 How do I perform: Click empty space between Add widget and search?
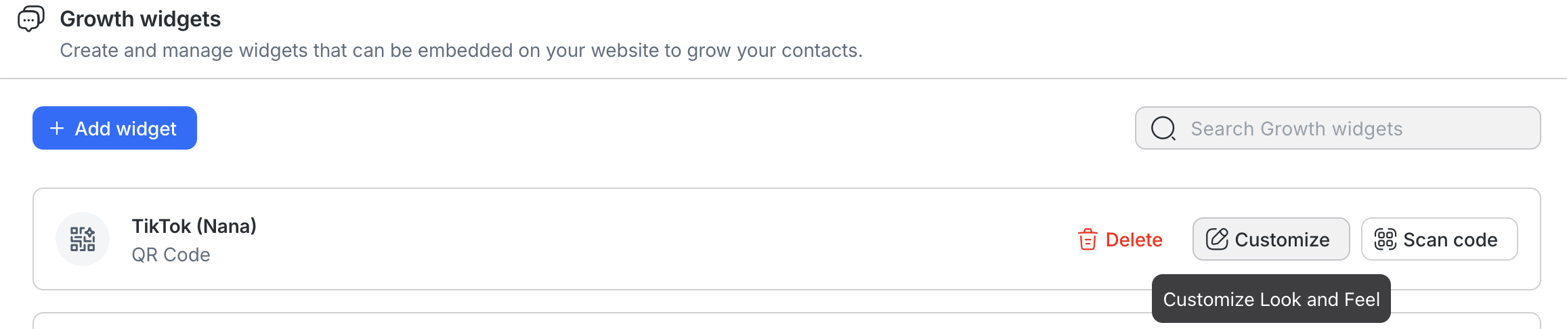pos(664,129)
